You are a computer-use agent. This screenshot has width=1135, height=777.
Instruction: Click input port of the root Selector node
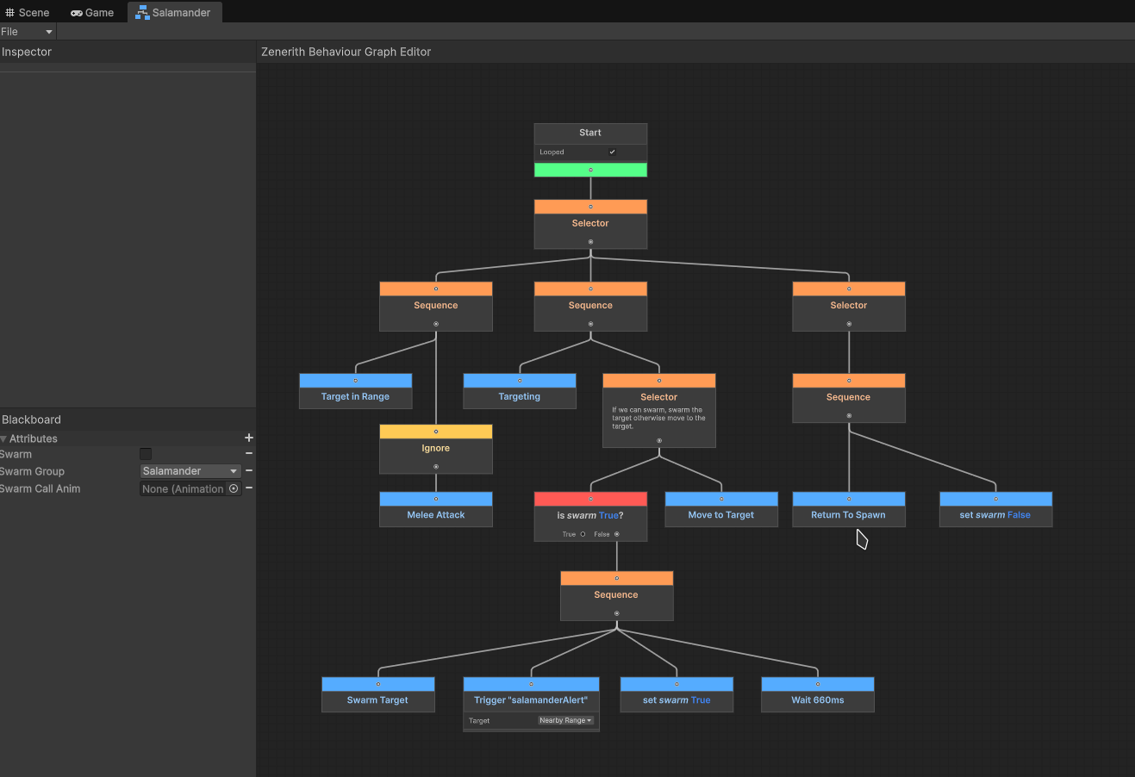(590, 207)
